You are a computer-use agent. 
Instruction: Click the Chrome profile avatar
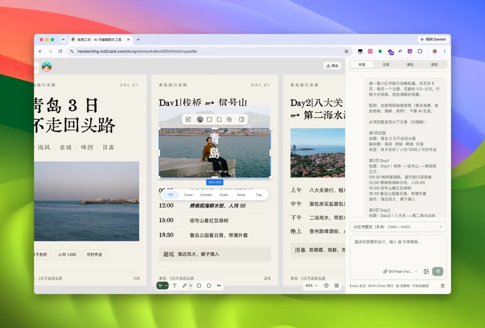pos(435,51)
